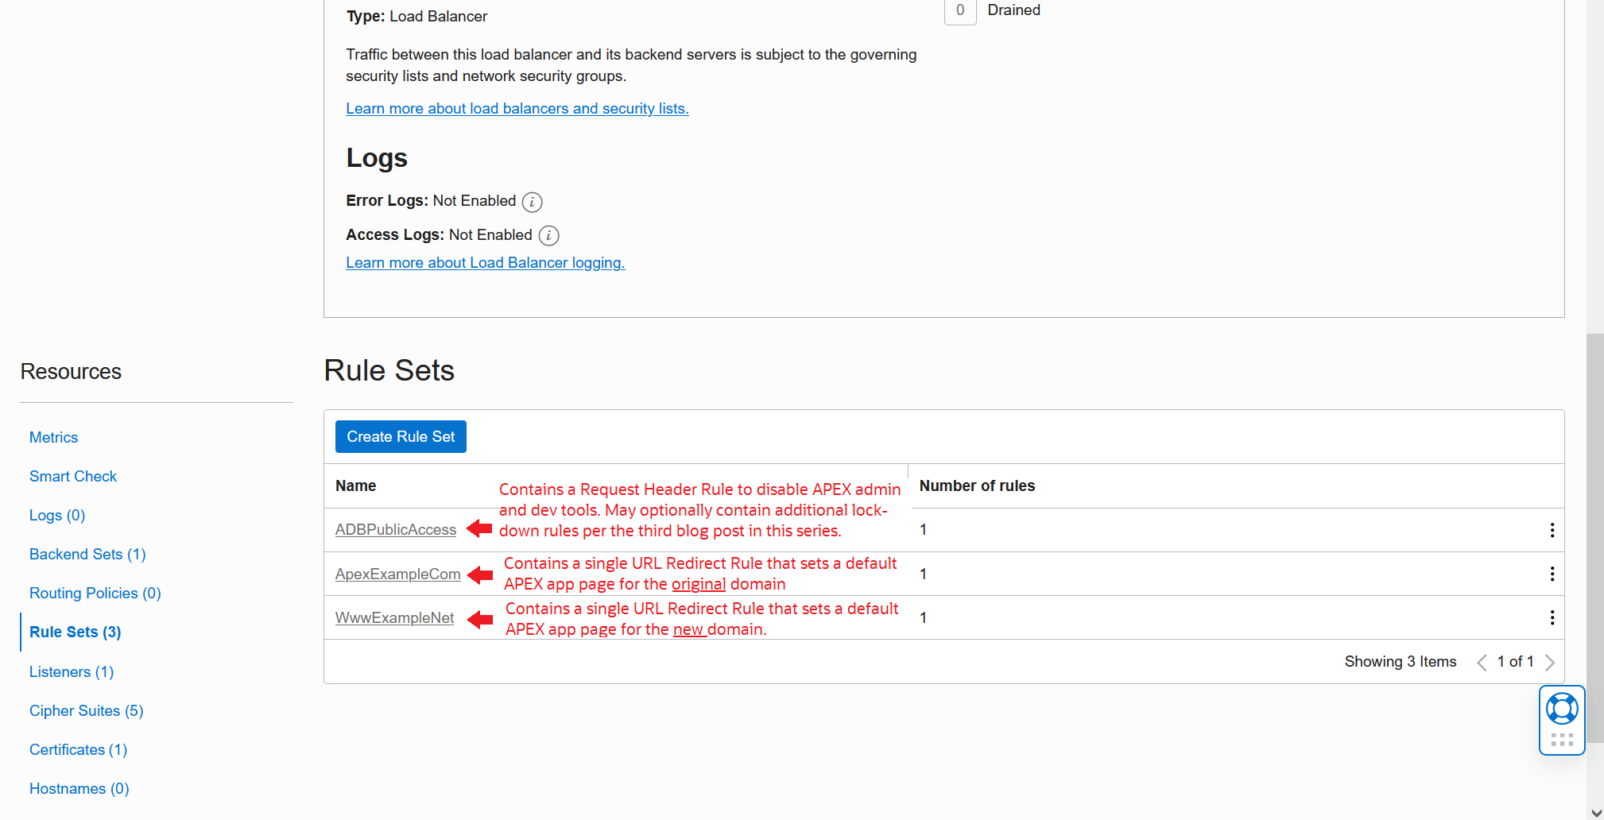The height and width of the screenshot is (820, 1604).
Task: Select Listeners (1) in Resources
Action: coord(72,672)
